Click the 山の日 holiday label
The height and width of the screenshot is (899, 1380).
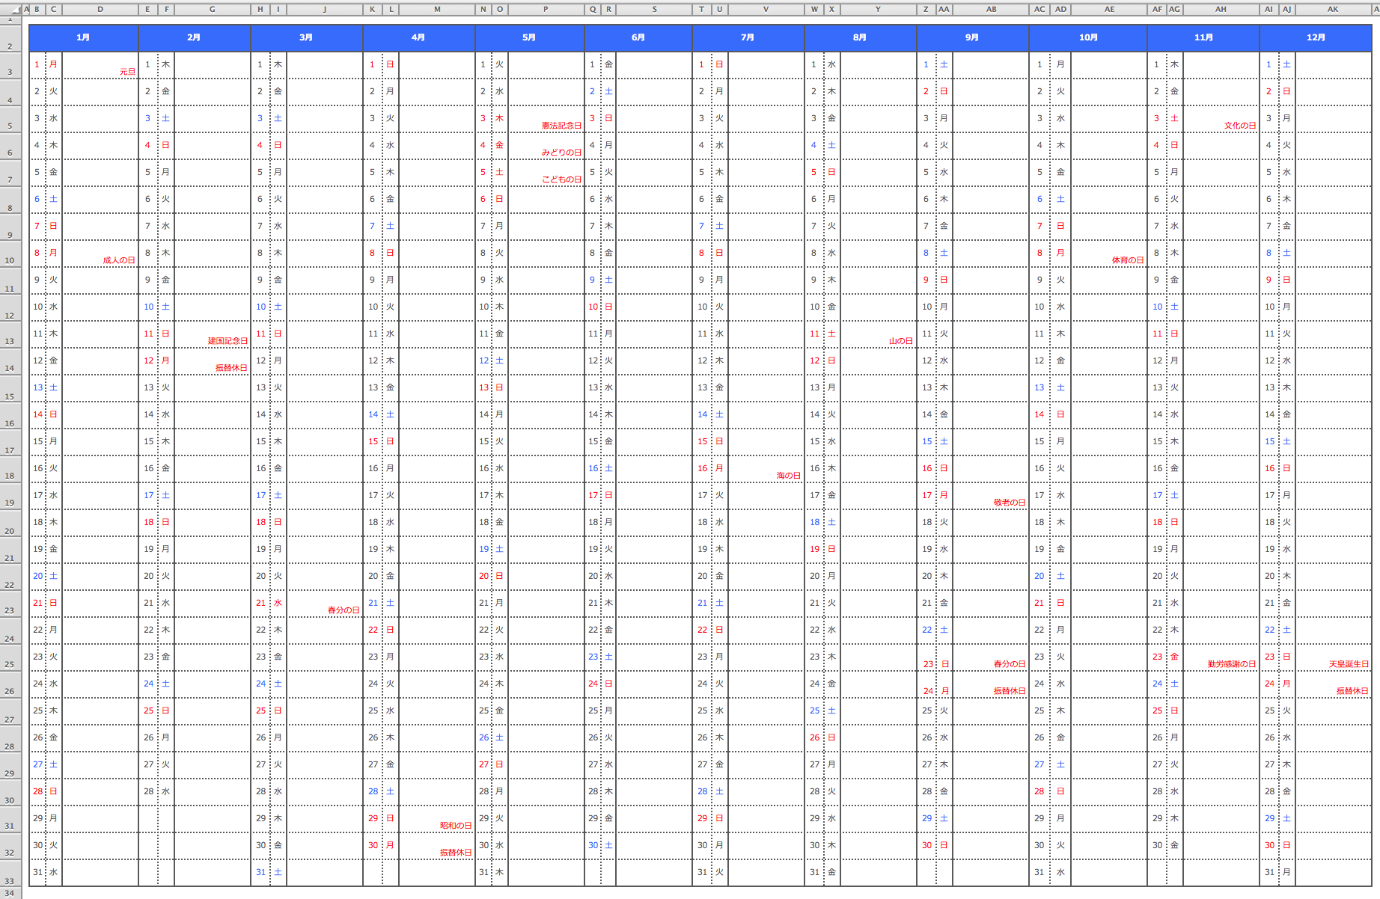[902, 341]
